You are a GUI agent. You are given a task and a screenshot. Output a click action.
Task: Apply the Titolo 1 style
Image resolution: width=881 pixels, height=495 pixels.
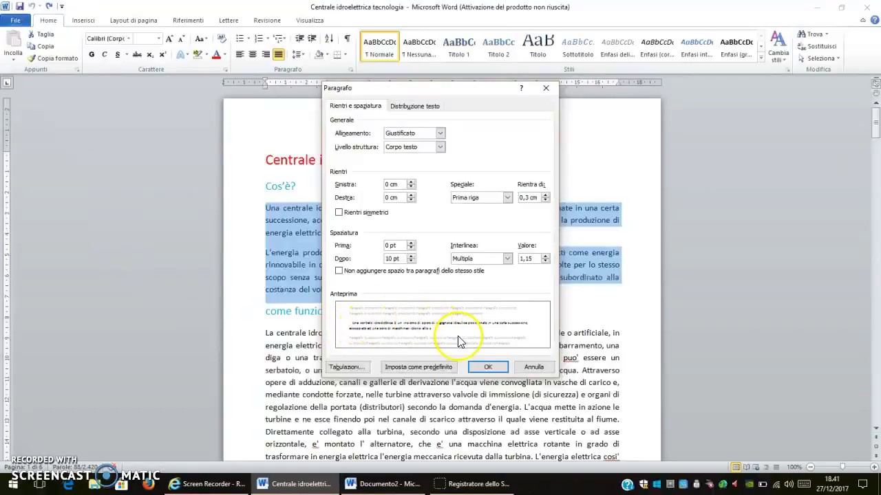(x=459, y=46)
